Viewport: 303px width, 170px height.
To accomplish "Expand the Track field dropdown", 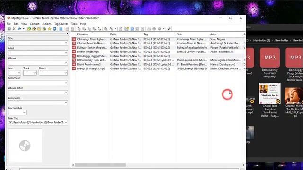I will (35, 73).
